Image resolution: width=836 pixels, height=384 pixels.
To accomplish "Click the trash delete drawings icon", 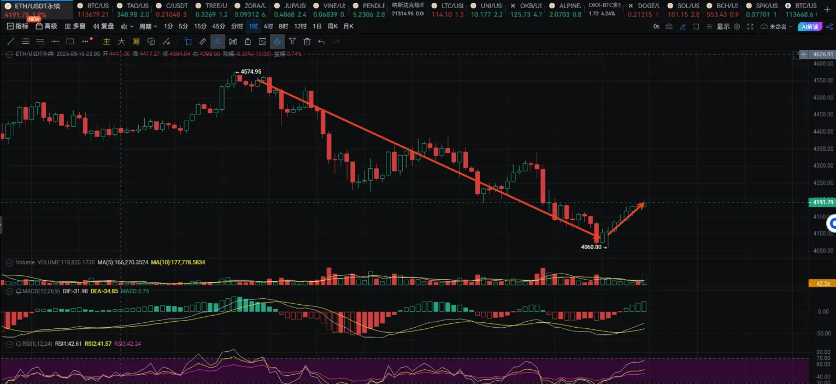I will pos(307,42).
